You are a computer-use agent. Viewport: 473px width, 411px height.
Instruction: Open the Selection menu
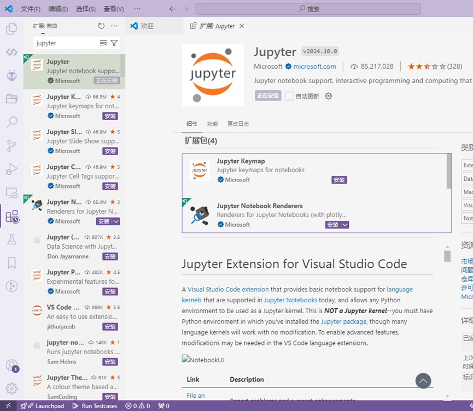pos(86,9)
